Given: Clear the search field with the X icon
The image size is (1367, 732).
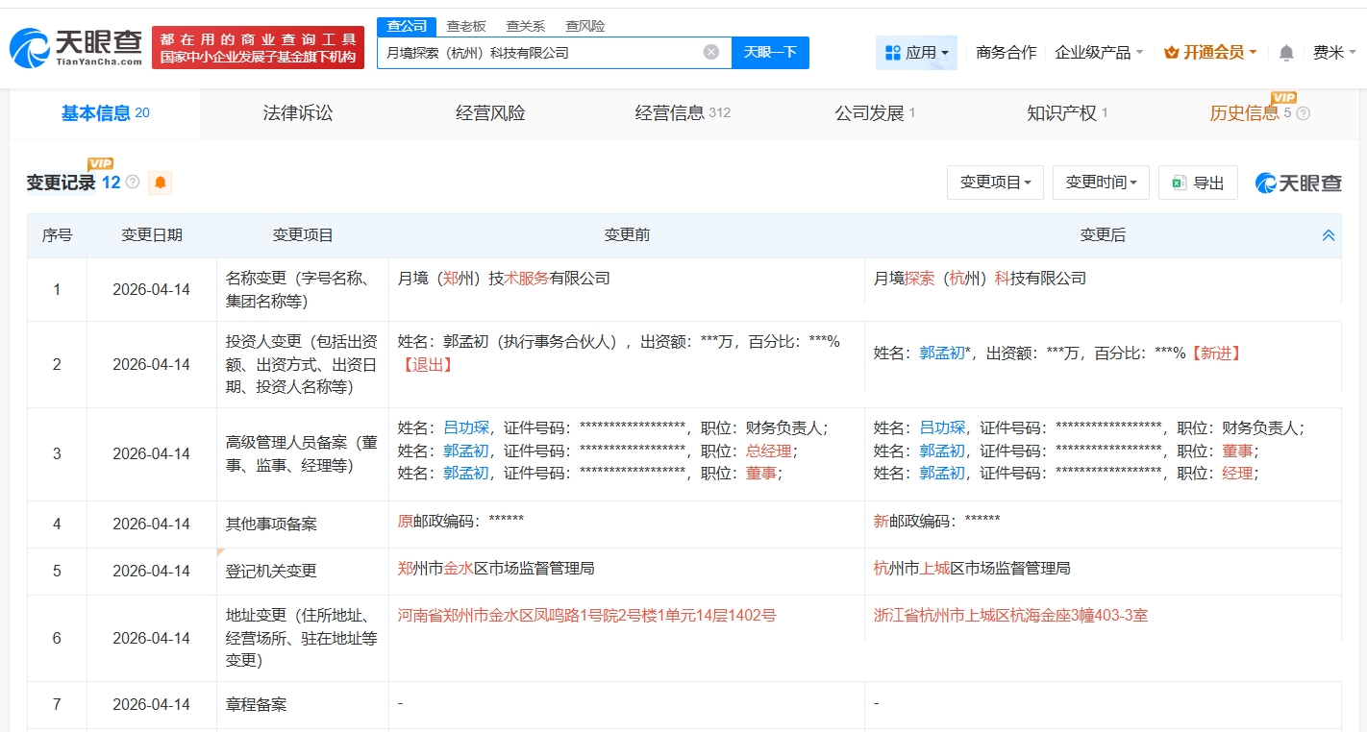Looking at the screenshot, I should click(711, 52).
